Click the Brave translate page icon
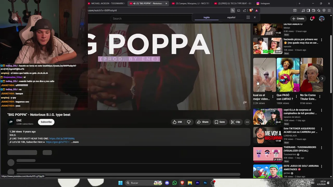 click(x=233, y=10)
